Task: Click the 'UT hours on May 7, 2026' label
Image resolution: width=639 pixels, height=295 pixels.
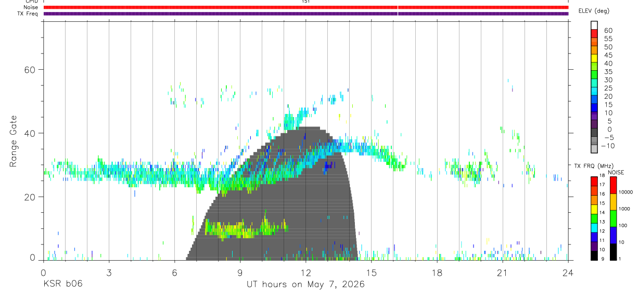Action: [305, 284]
